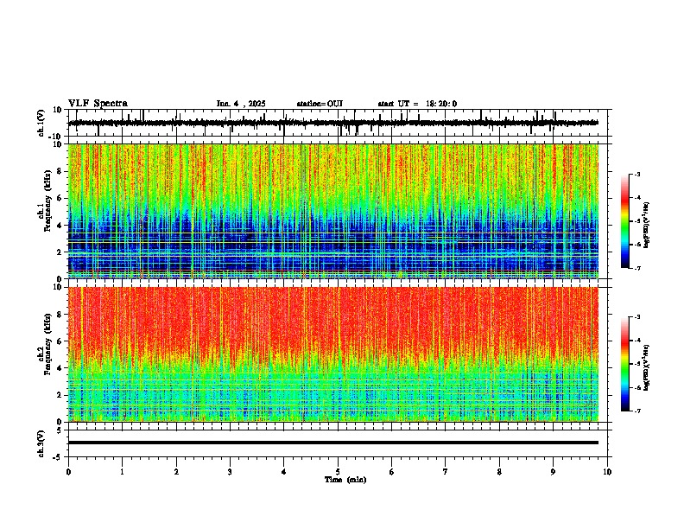Click the thick black ch.3 trace line
This screenshot has width=684, height=529.
pos(333,443)
